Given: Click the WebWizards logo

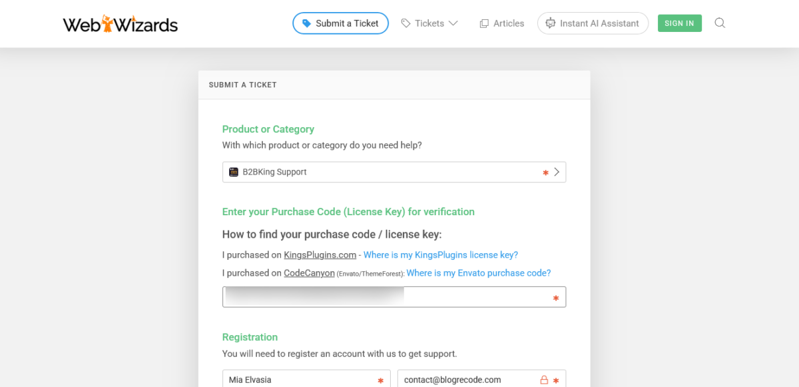Looking at the screenshot, I should click(x=121, y=24).
